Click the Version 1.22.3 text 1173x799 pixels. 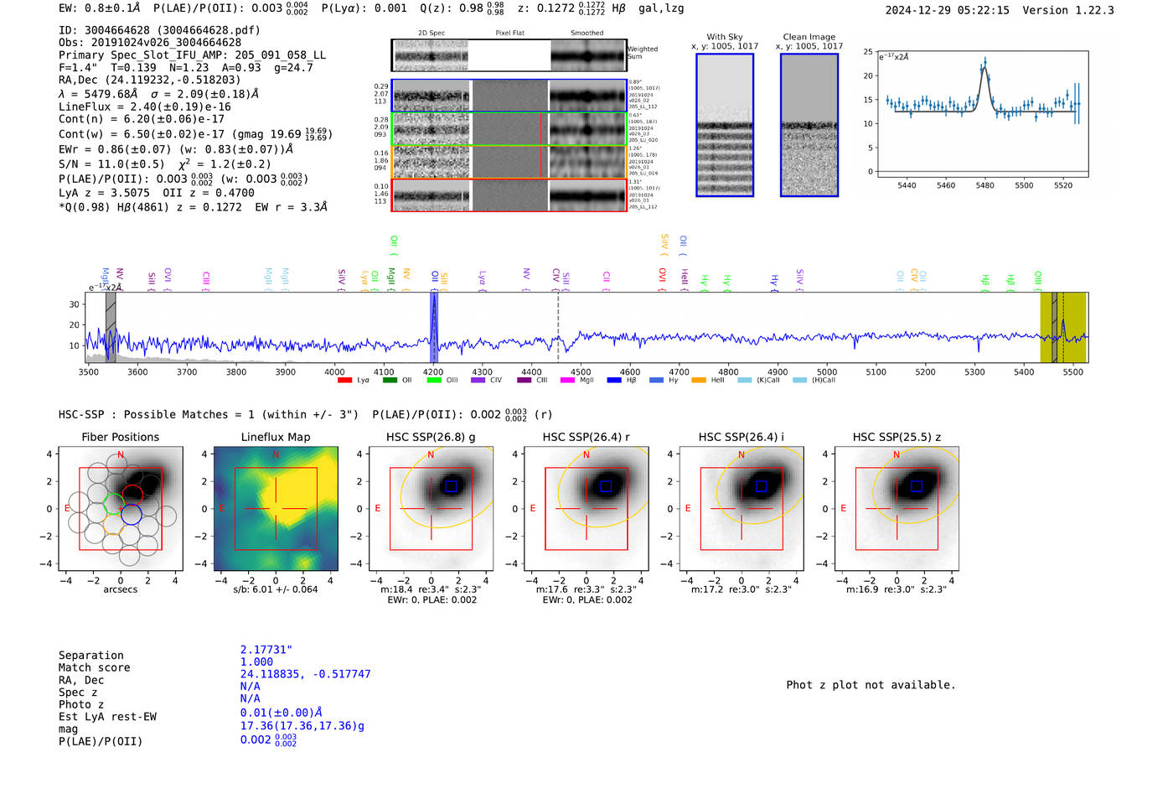pyautogui.click(x=1068, y=10)
